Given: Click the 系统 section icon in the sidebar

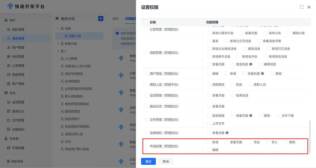Looking at the screenshot, I should click(x=6, y=93).
